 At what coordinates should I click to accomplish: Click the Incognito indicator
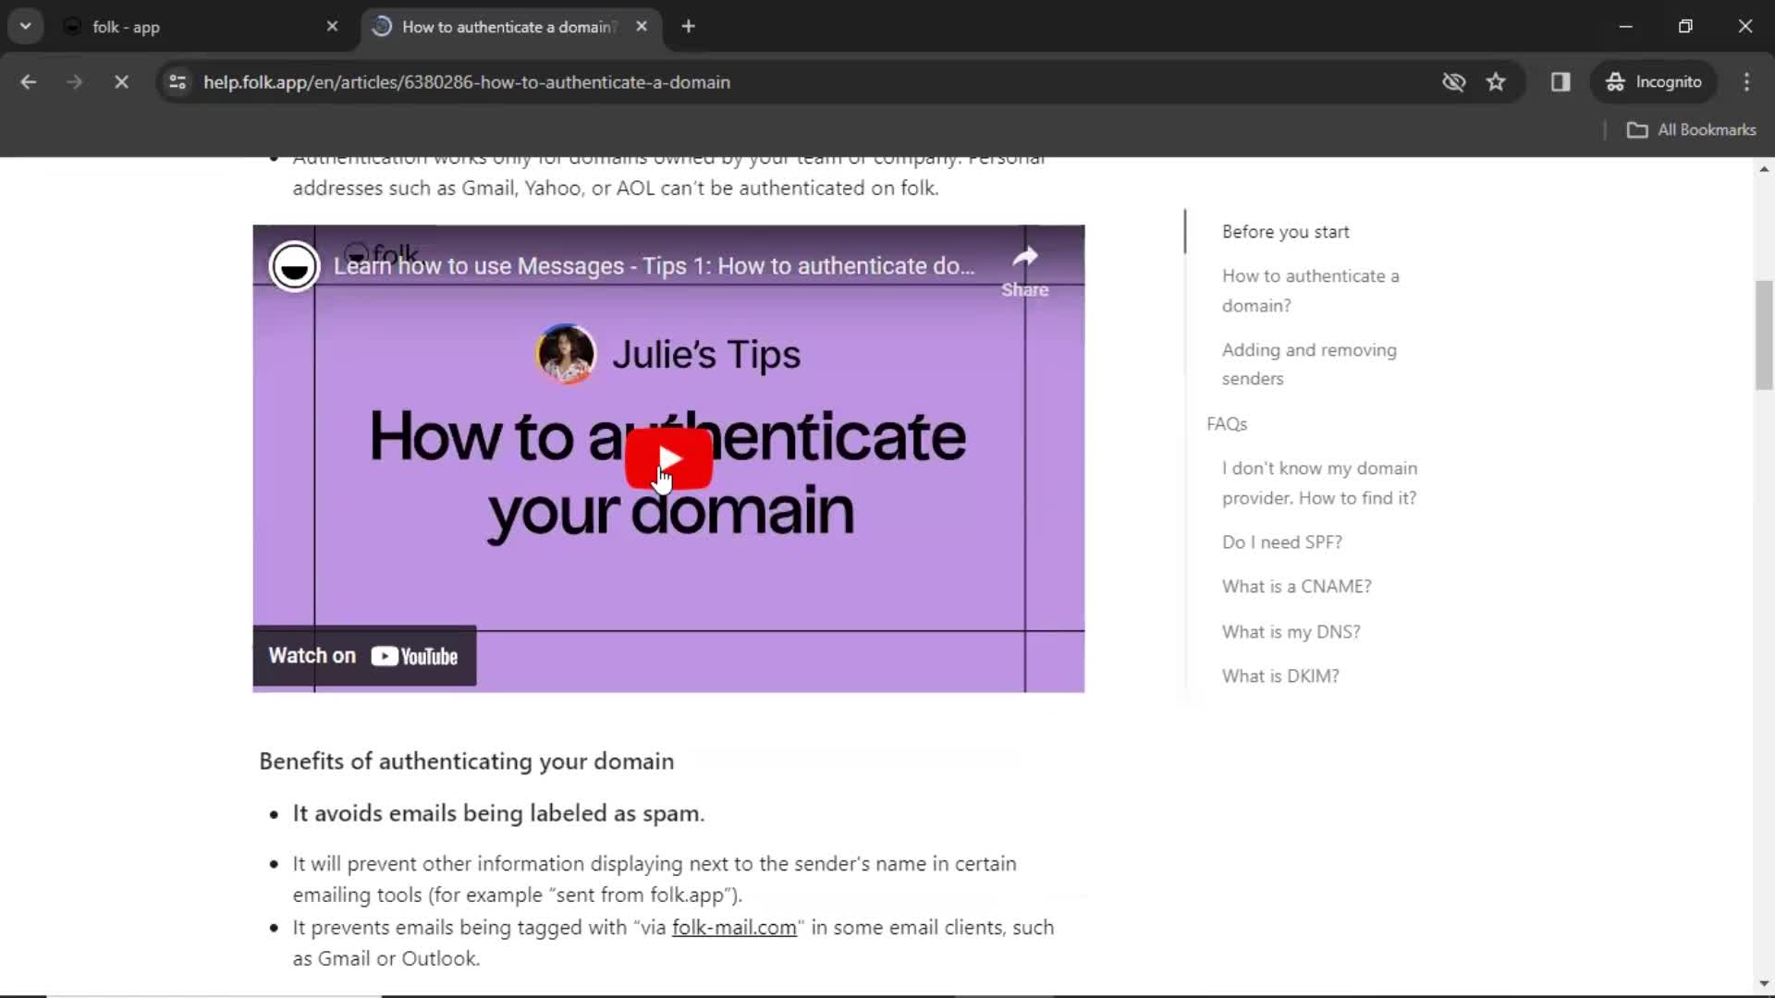pos(1654,82)
